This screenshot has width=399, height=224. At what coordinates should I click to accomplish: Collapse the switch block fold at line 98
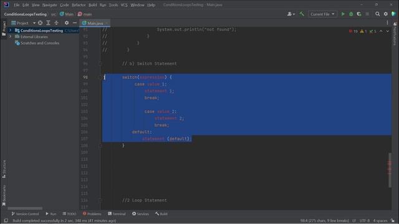click(100, 77)
